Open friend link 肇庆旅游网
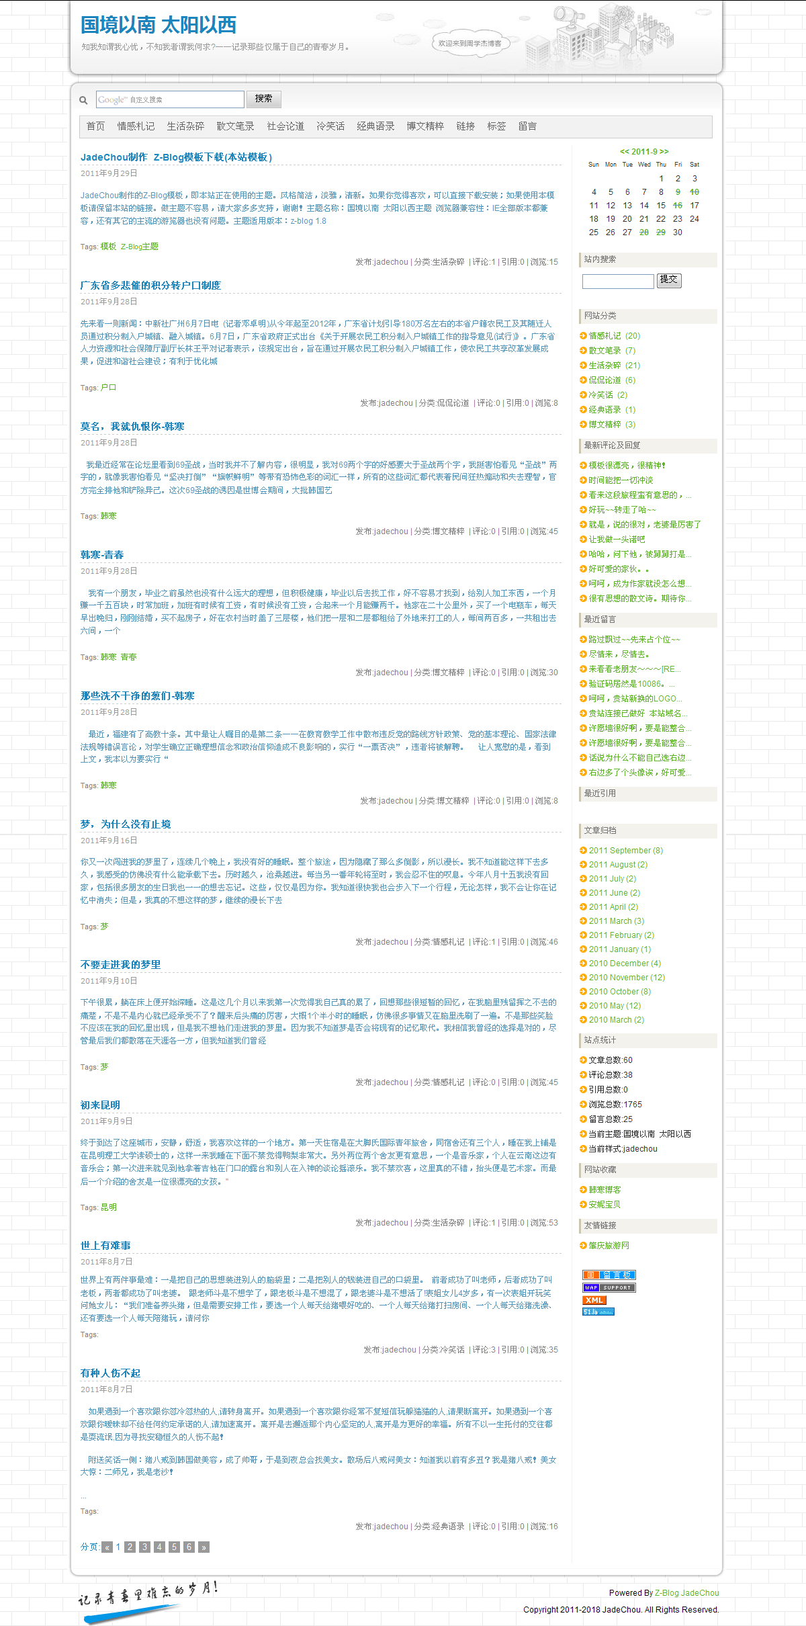 (x=609, y=1246)
